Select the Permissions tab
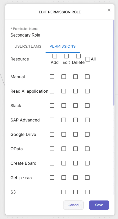The height and width of the screenshot is (219, 118). pos(62,46)
